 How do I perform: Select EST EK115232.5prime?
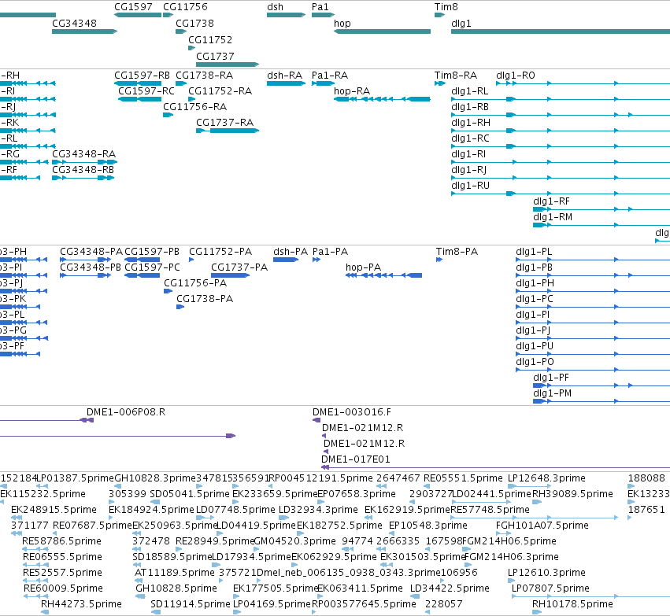tap(43, 494)
